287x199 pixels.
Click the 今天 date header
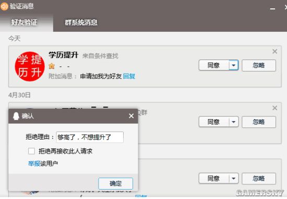coord(15,39)
